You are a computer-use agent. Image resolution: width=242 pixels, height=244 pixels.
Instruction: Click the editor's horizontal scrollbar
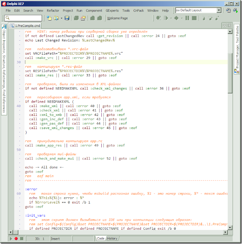[122, 232]
